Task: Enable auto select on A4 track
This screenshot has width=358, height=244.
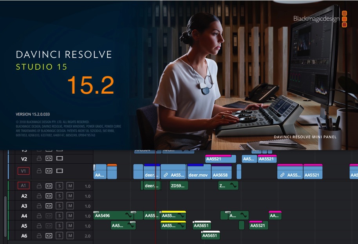Action: point(49,216)
